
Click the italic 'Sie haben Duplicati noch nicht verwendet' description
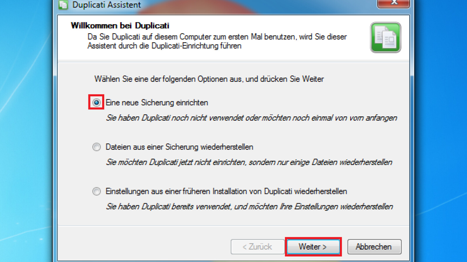coord(251,118)
